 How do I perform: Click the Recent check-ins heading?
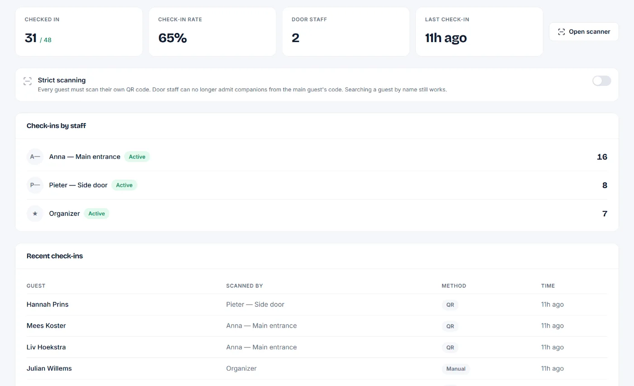click(x=55, y=256)
